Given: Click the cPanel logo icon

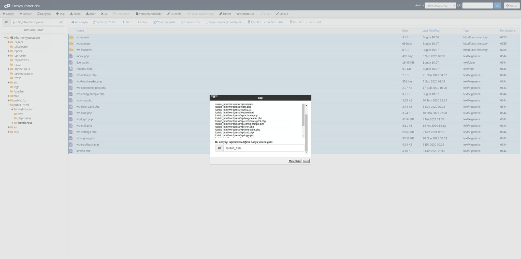Looking at the screenshot, I should click(x=7, y=6).
